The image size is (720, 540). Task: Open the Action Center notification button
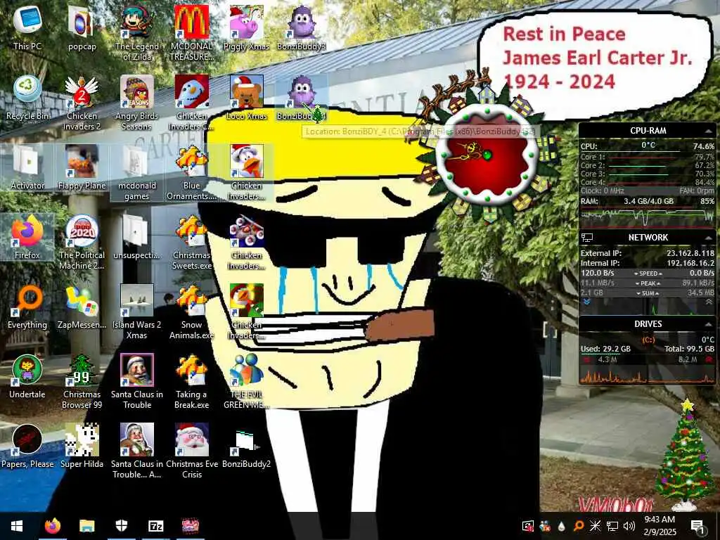697,526
